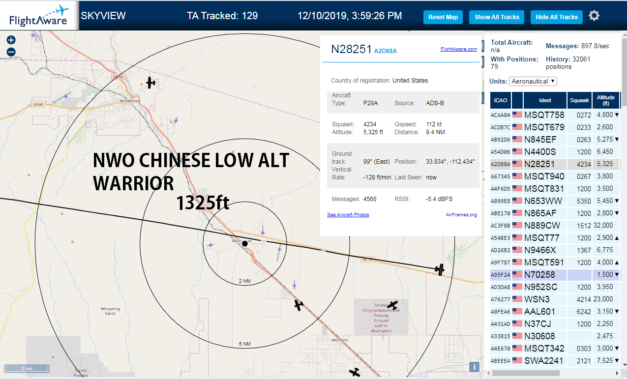The width and height of the screenshot is (627, 379).
Task: Zoom out the map with minus icon
Action: 11,52
